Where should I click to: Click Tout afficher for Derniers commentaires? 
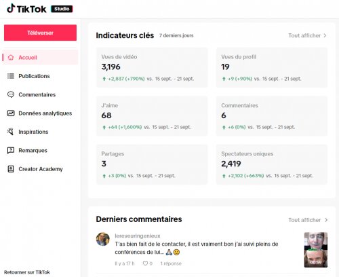[x=304, y=220]
